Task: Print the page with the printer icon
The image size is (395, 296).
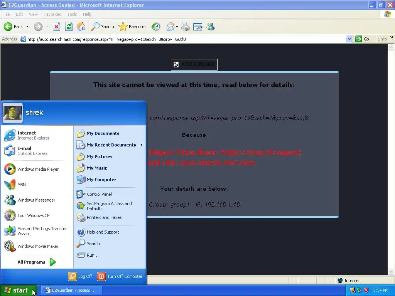Action: (x=186, y=27)
